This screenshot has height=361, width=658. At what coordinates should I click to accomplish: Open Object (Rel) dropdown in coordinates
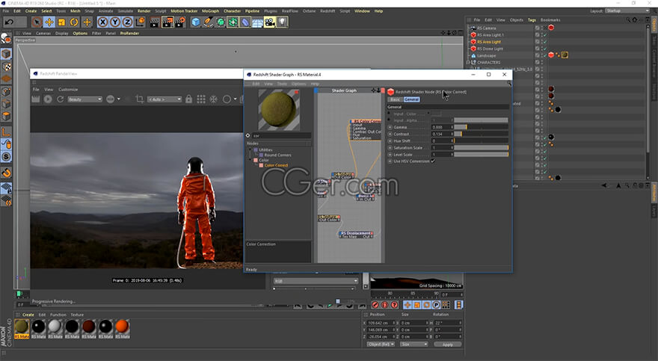381,345
